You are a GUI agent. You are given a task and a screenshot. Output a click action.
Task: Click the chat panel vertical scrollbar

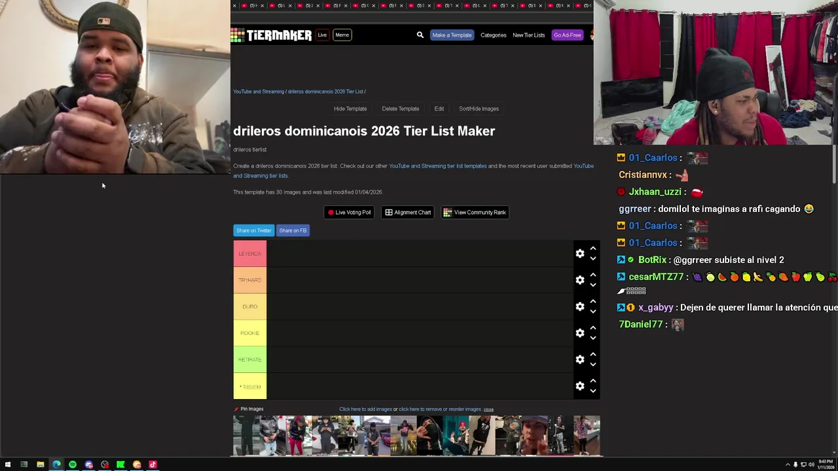(x=835, y=165)
